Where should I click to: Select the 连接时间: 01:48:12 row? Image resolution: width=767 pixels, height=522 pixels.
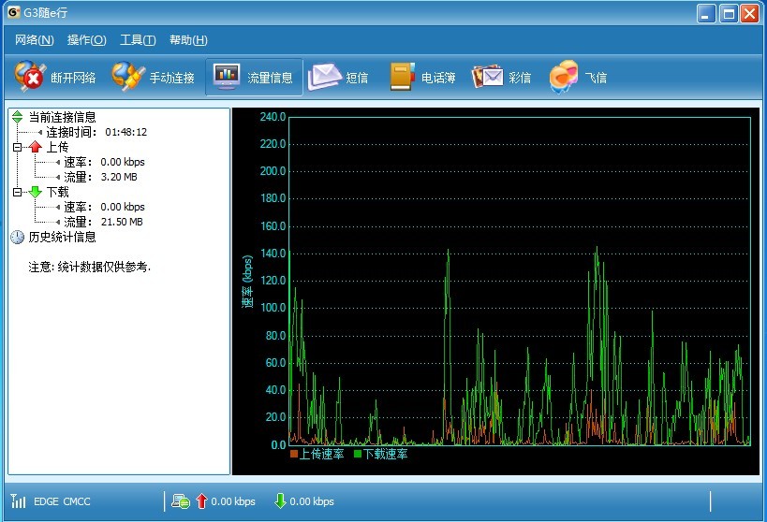pos(96,132)
